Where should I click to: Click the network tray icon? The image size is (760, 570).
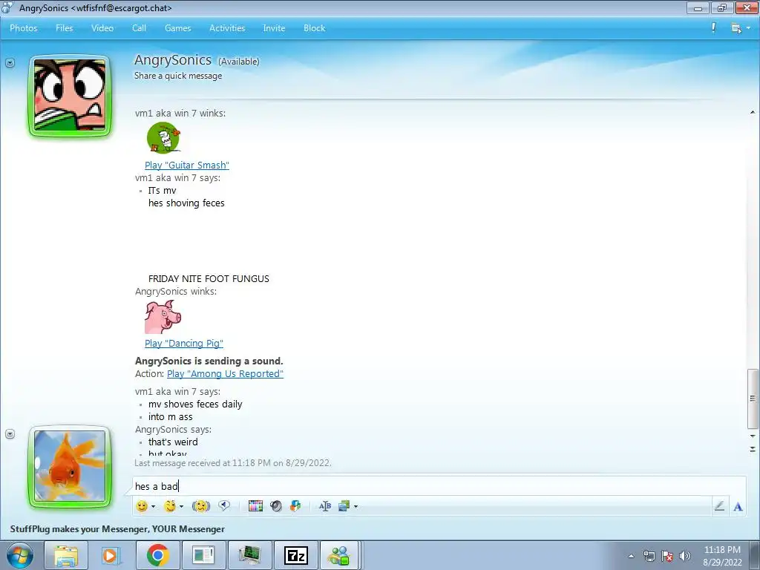649,556
